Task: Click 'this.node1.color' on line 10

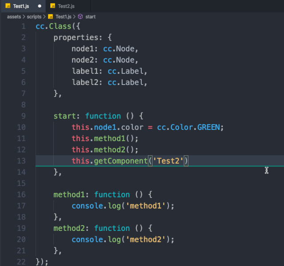Action: click(x=108, y=127)
